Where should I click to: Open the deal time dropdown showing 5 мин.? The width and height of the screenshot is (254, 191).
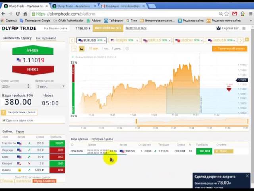point(50,86)
